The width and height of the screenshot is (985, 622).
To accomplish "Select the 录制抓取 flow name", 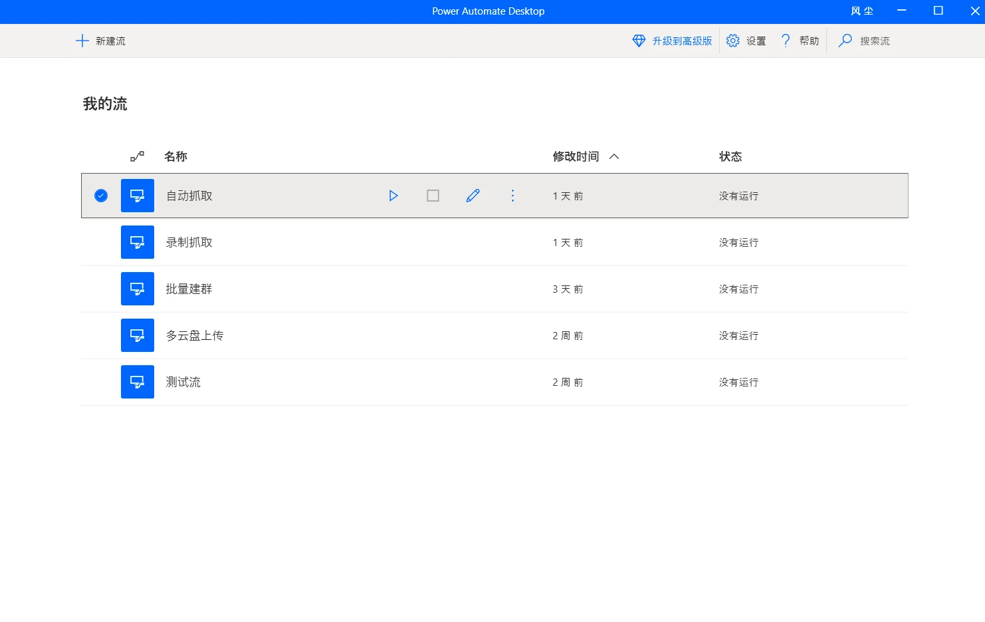I will pos(189,242).
